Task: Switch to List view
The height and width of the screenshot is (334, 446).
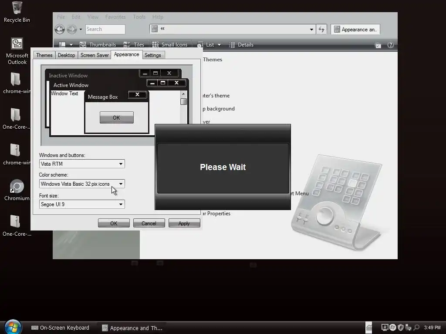Action: tap(206, 45)
